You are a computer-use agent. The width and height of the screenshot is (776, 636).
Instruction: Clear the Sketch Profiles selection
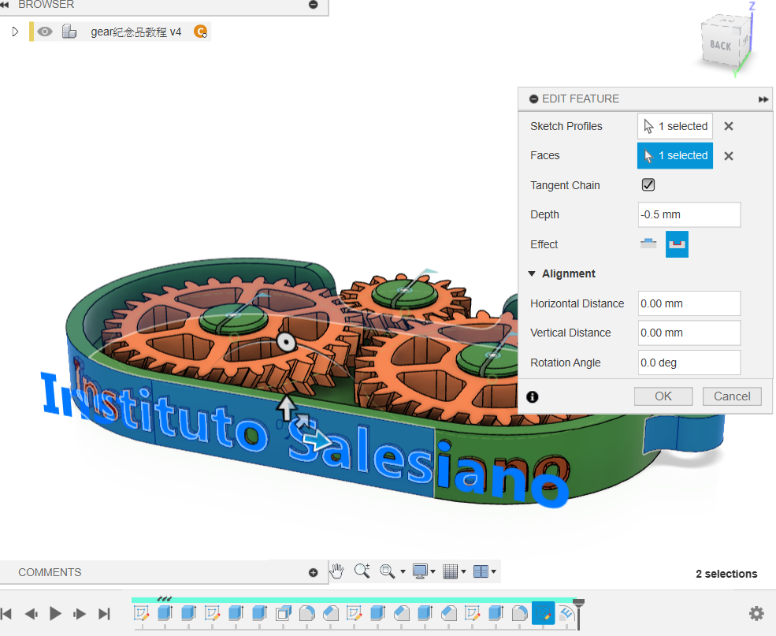[729, 126]
